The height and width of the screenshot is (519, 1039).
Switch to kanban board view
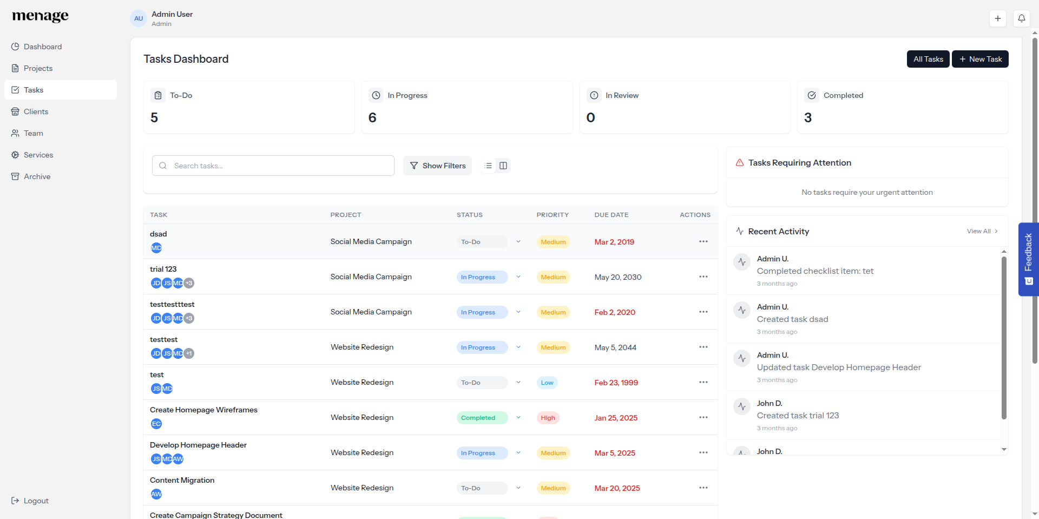pos(503,166)
